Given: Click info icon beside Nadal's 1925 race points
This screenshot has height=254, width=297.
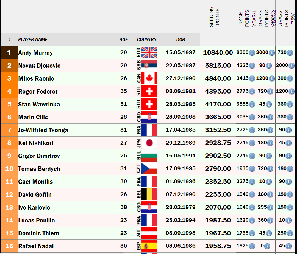Looking at the screenshot, I should click(252, 246).
